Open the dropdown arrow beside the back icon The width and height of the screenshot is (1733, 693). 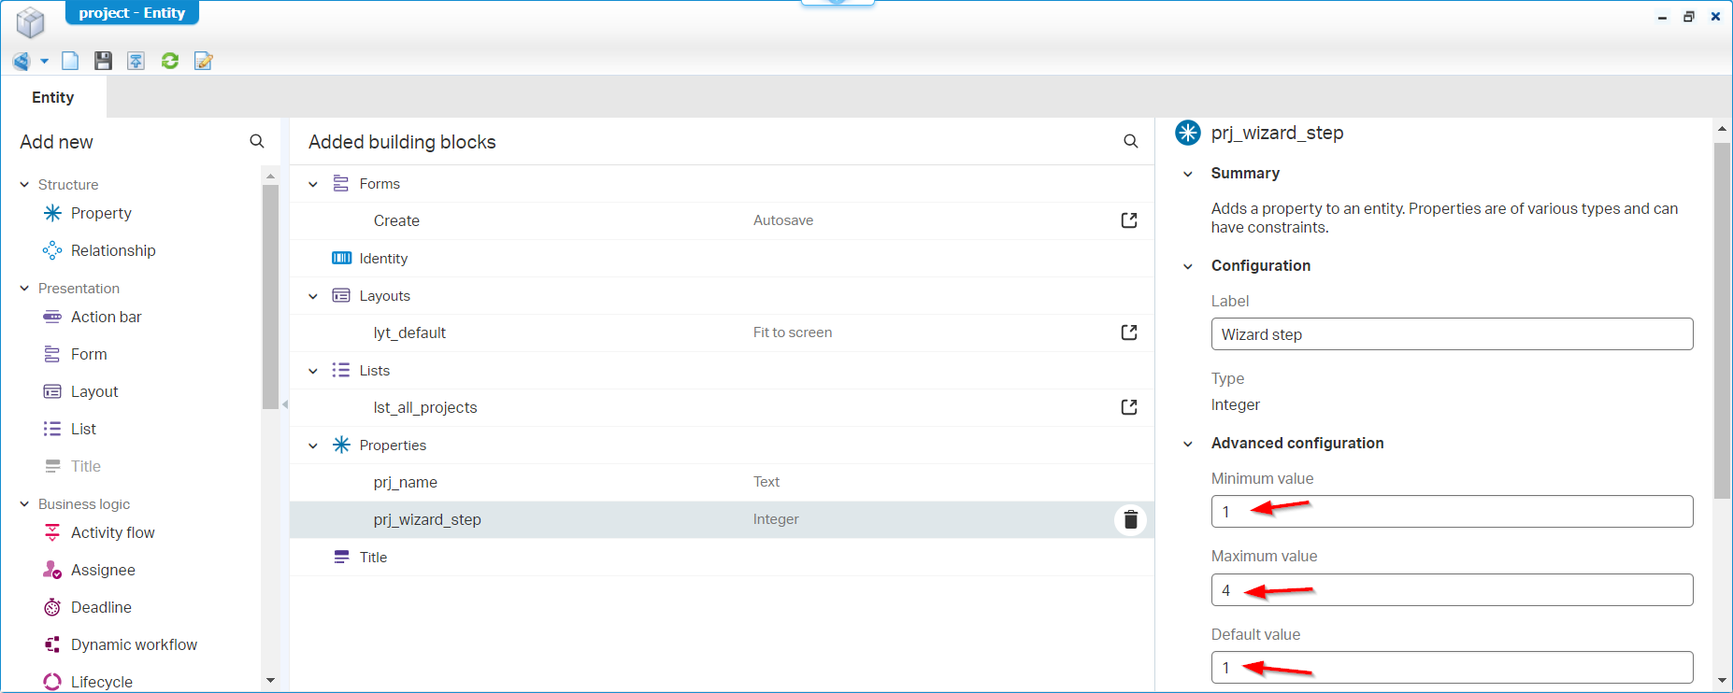coord(44,62)
